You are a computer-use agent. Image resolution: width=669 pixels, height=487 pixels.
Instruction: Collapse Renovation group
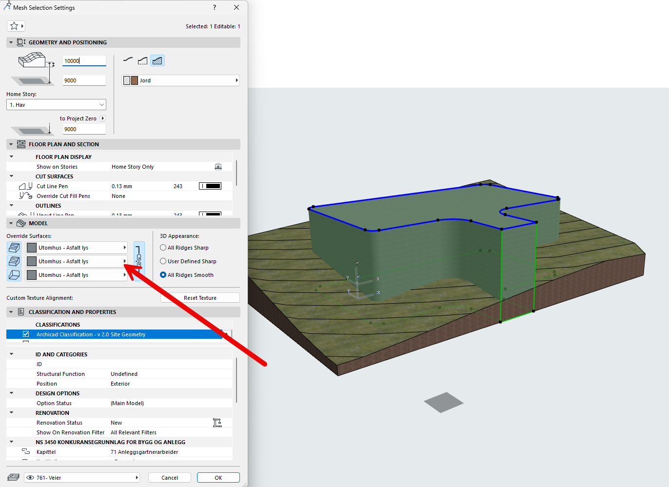11,413
